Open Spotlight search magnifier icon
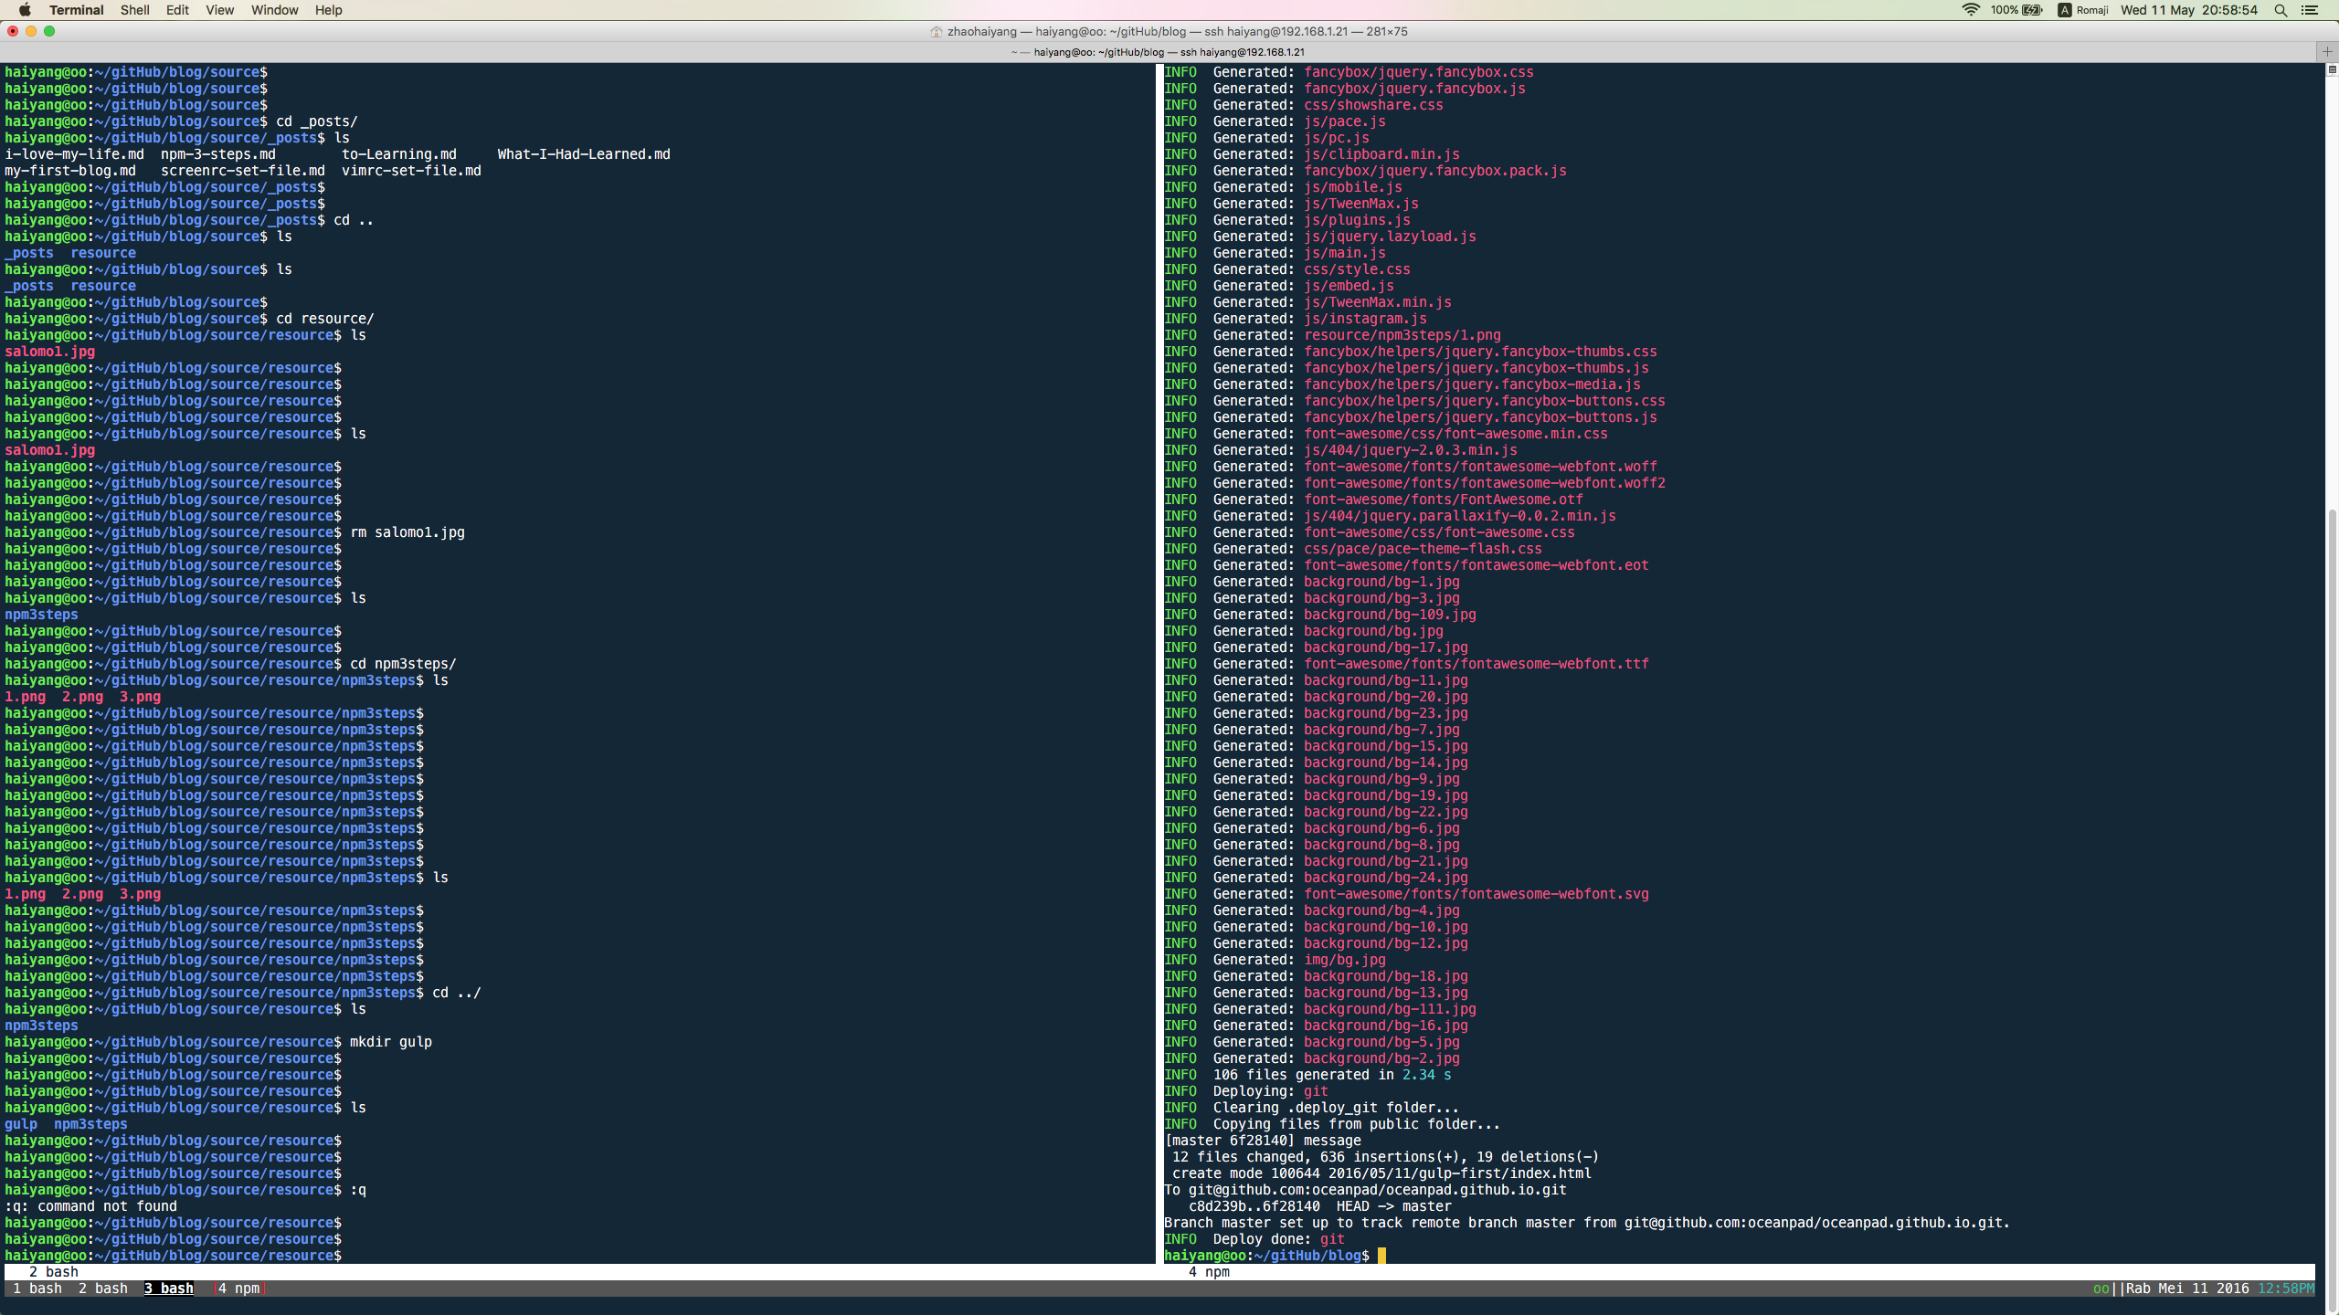2339x1315 pixels. point(2281,10)
